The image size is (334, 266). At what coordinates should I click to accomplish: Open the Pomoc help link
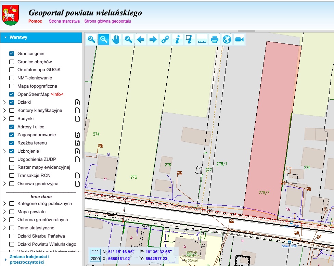pos(35,21)
